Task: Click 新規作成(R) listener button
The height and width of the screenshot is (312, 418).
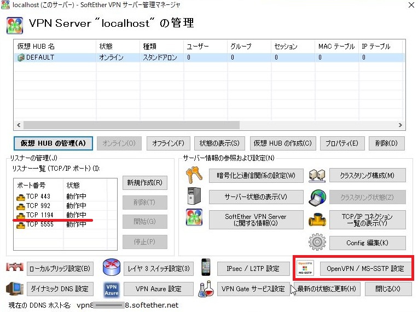Action: point(145,183)
